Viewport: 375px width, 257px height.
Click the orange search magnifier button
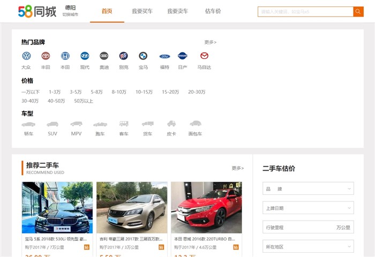[x=358, y=11]
